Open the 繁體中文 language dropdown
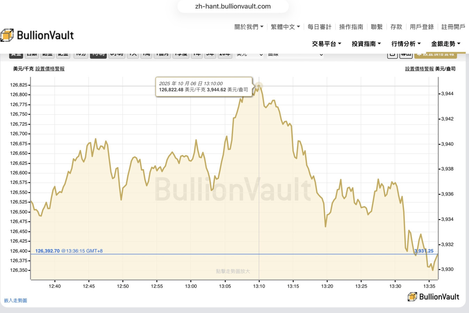 [285, 27]
